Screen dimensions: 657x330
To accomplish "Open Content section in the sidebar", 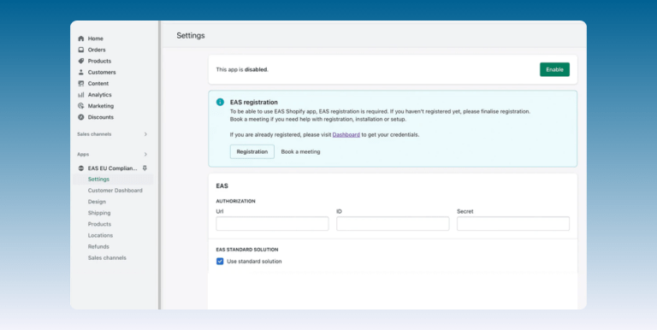I will point(98,83).
